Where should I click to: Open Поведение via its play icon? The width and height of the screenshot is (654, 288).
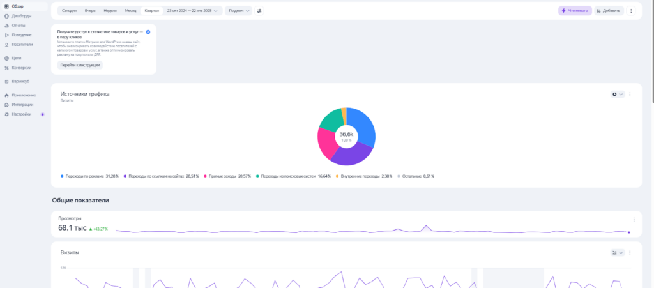click(x=6, y=35)
